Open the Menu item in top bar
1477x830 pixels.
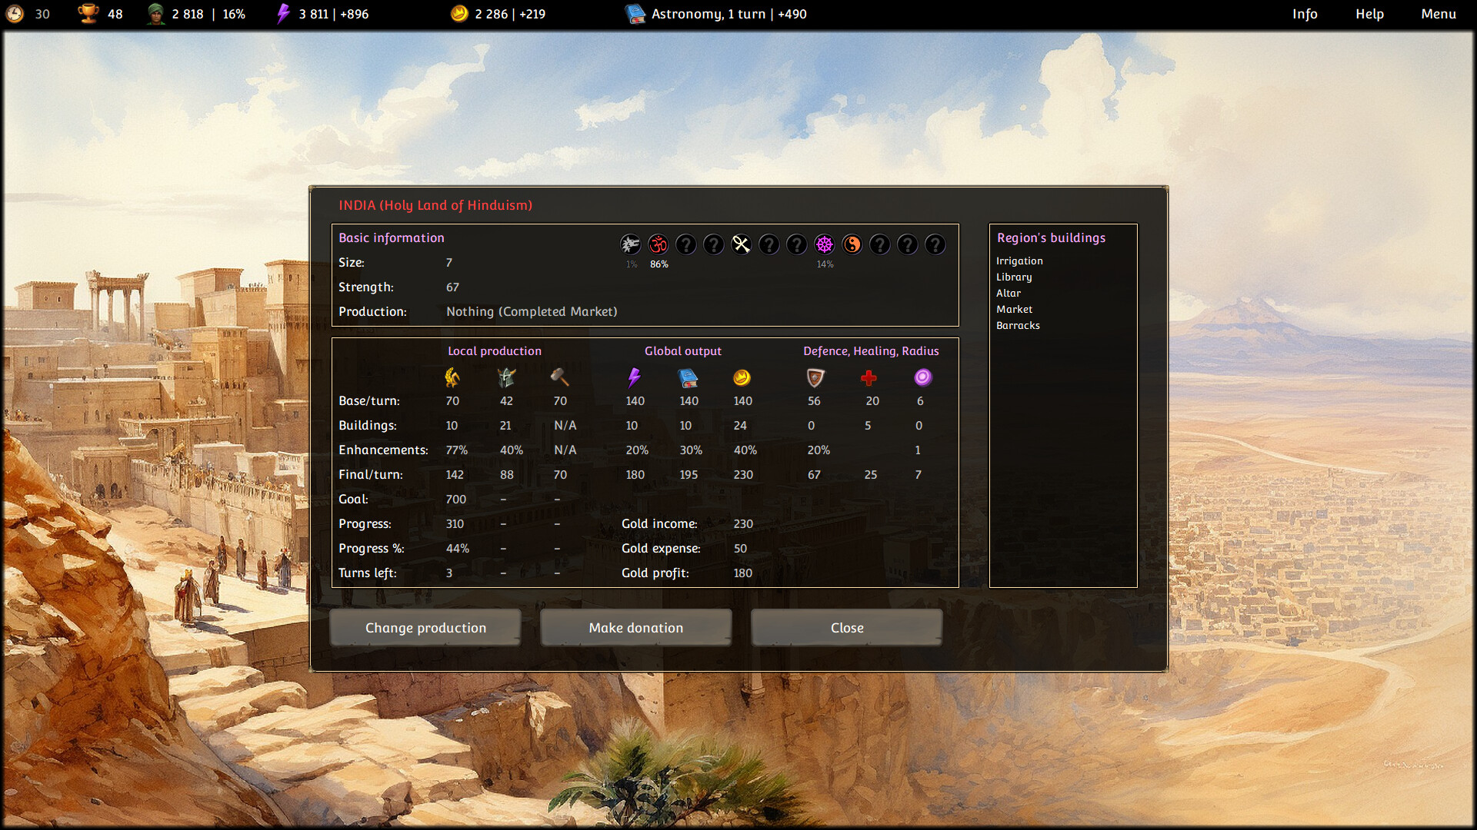tap(1438, 14)
